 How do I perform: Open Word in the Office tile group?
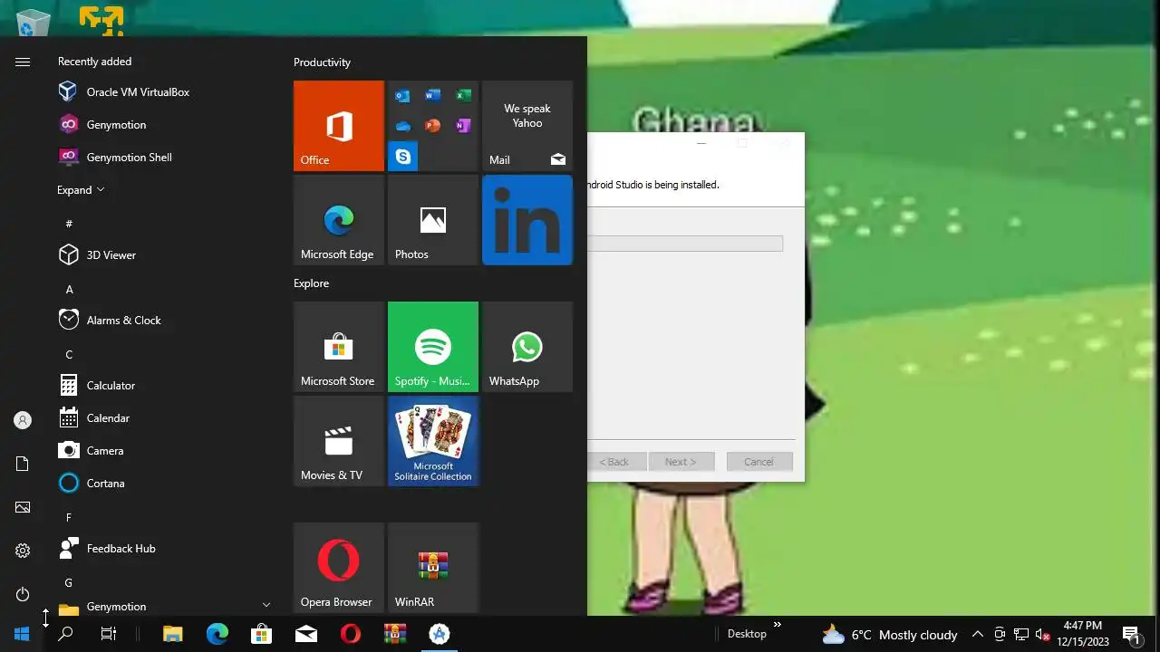(x=433, y=96)
